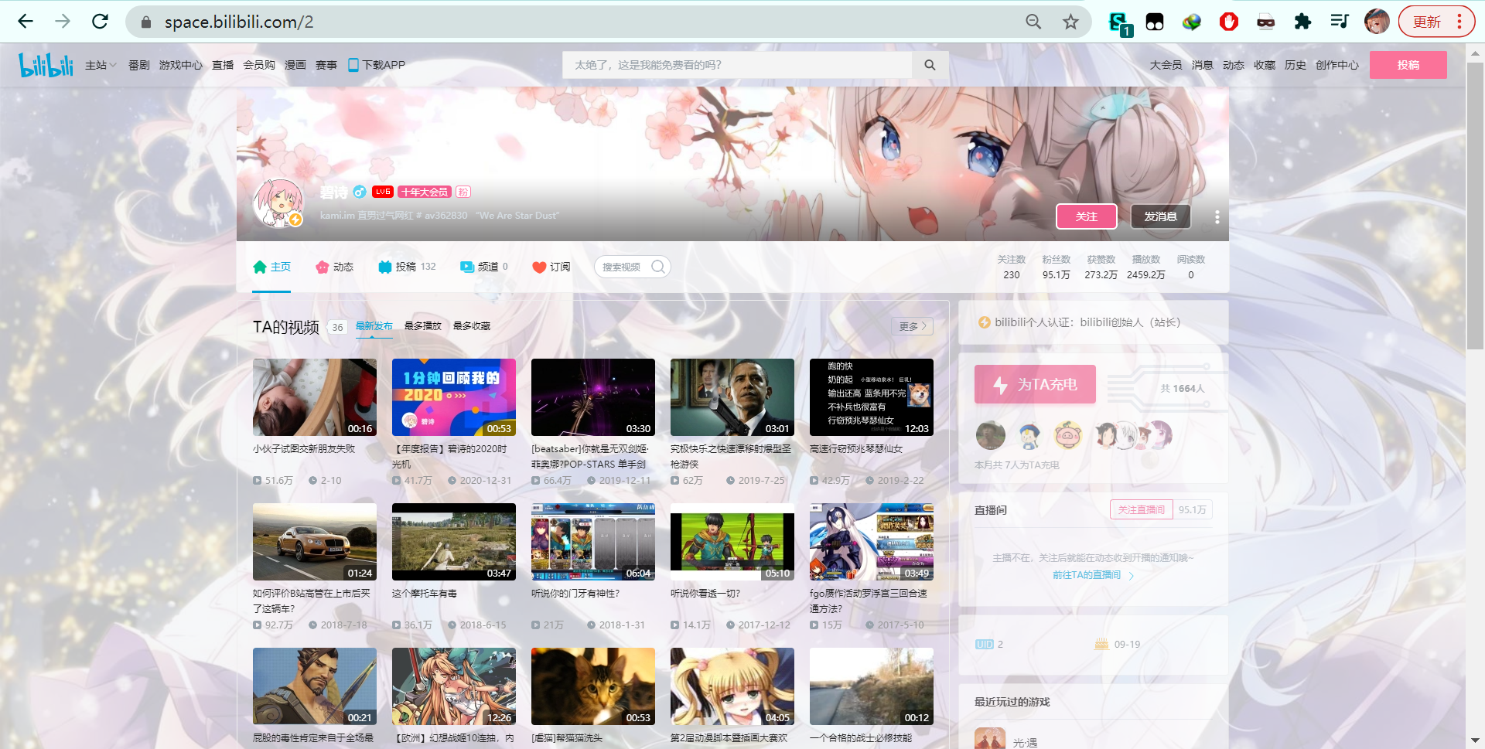Click the pink 关注 follow button
Image resolution: width=1485 pixels, height=749 pixels.
pos(1087,216)
